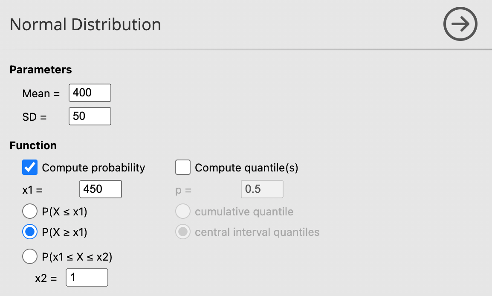Focus the x2 input box
The image size is (492, 296).
coord(87,278)
